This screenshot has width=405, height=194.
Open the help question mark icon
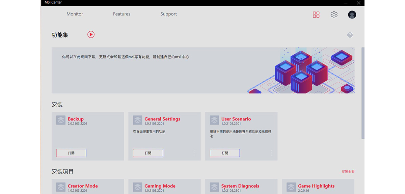[x=350, y=35]
